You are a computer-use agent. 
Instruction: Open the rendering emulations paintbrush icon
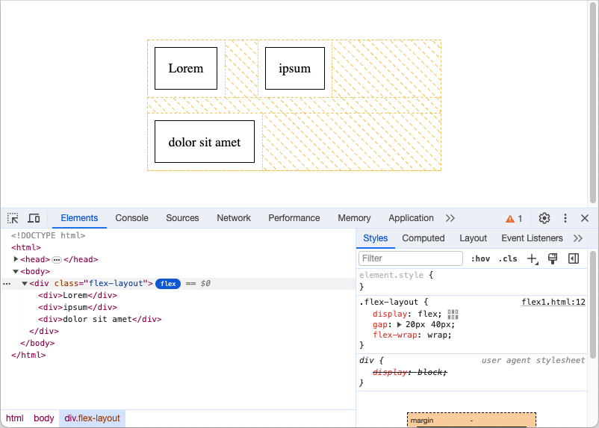click(x=553, y=258)
